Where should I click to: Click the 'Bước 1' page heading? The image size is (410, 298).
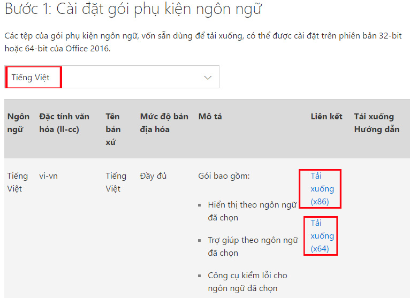click(x=133, y=9)
